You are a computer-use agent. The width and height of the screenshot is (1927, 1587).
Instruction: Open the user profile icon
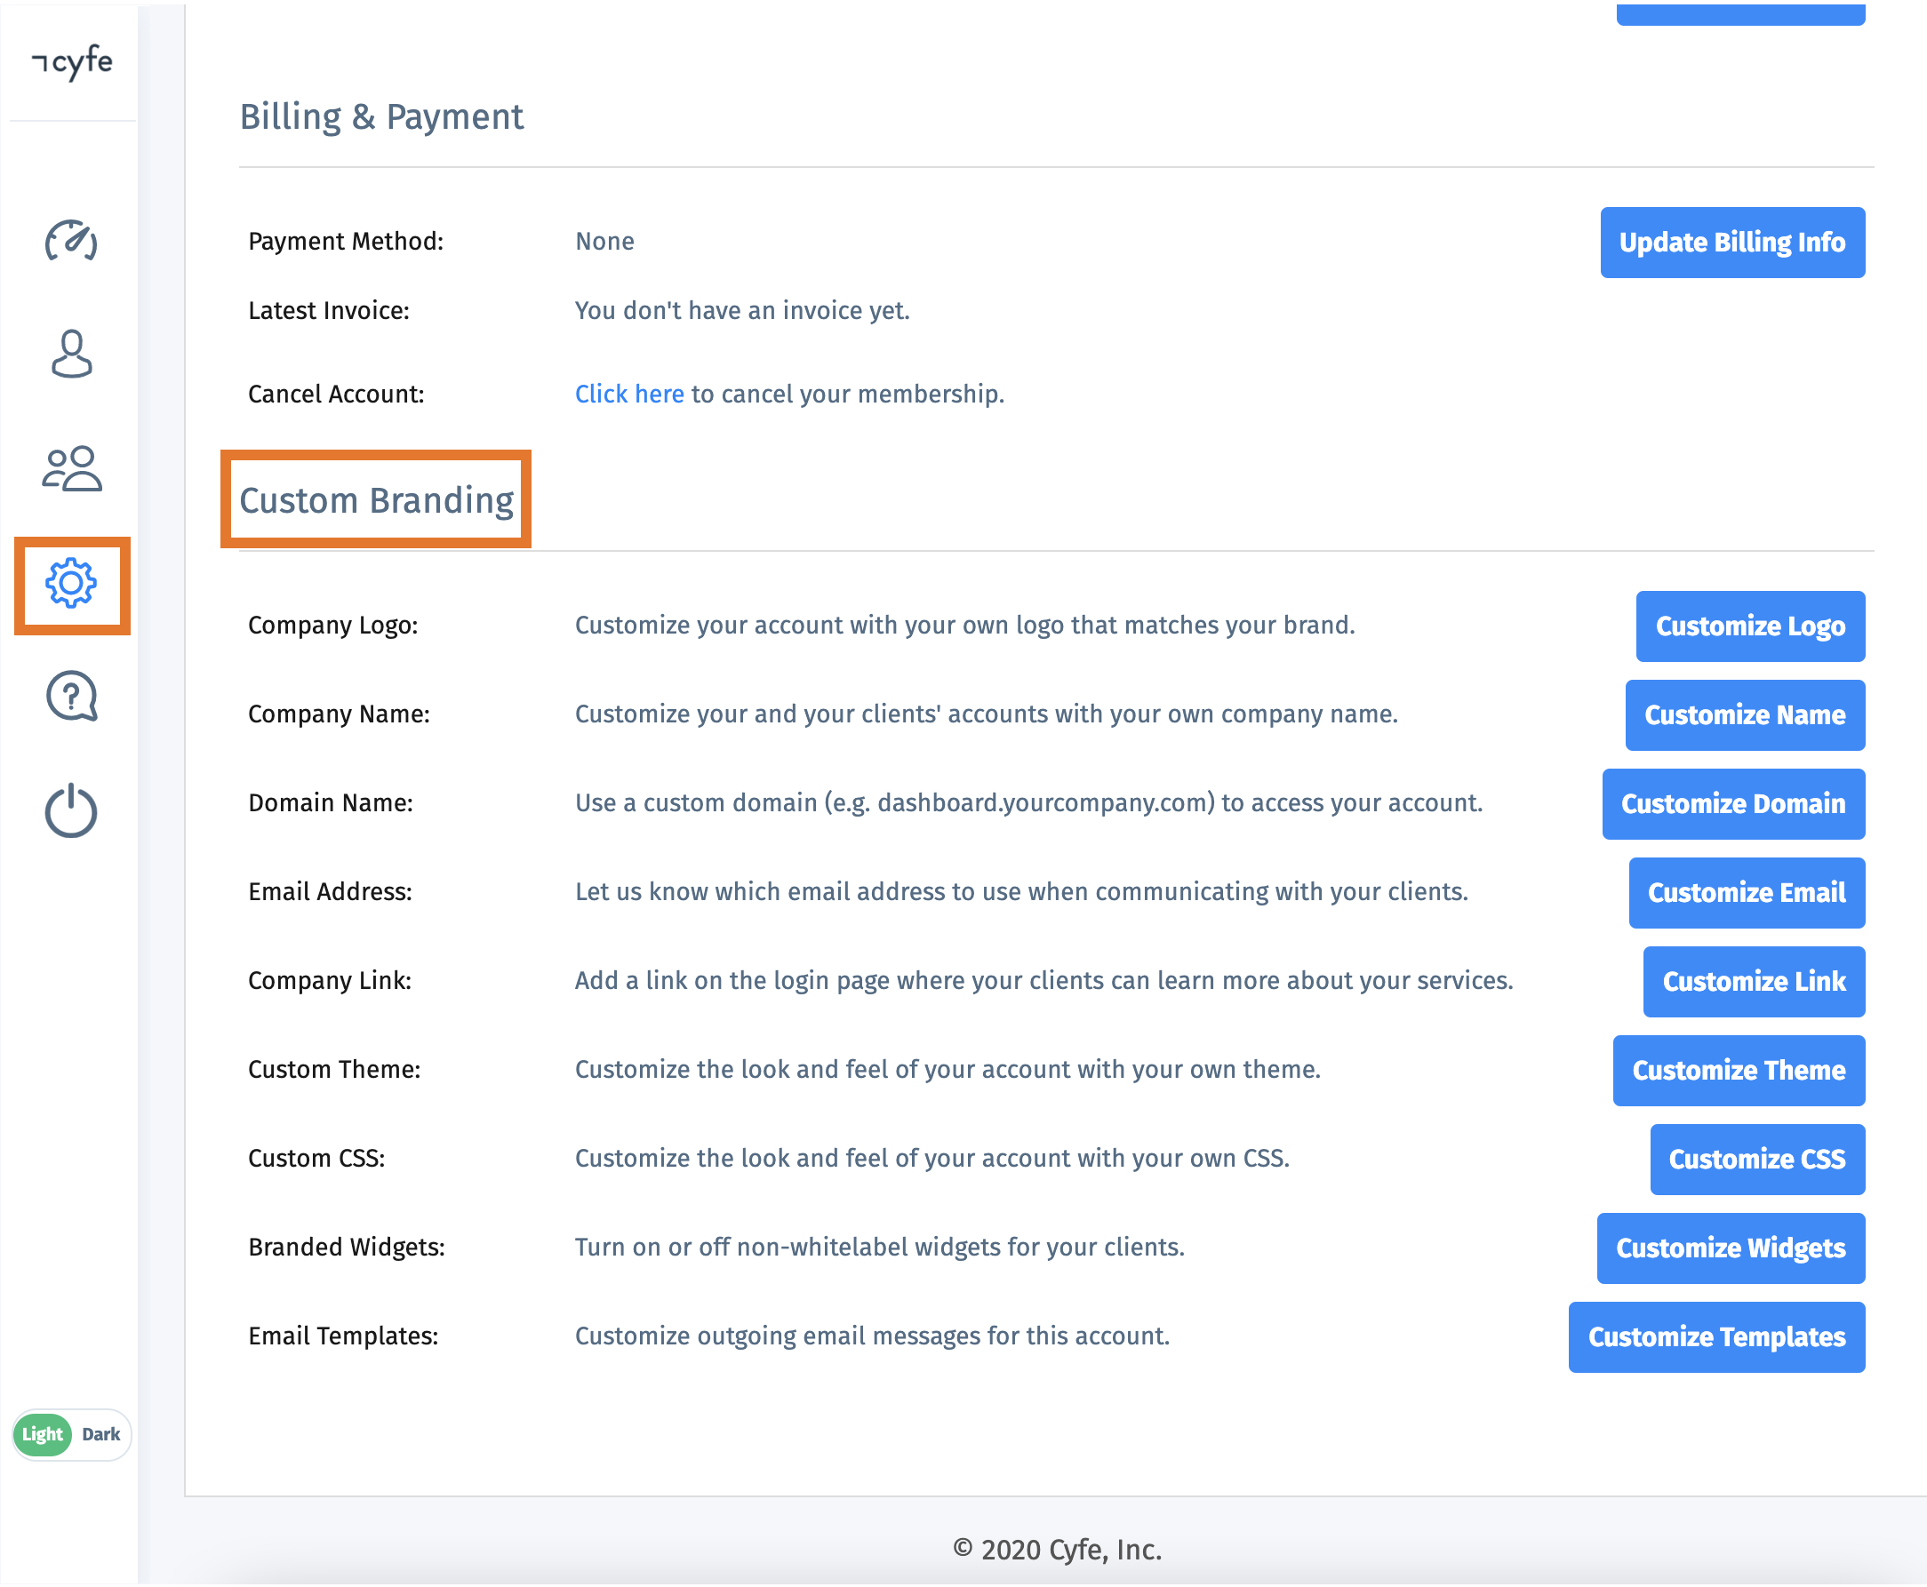tap(71, 354)
